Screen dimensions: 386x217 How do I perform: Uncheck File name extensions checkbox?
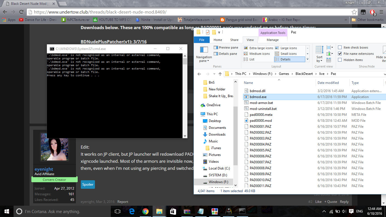(340, 54)
